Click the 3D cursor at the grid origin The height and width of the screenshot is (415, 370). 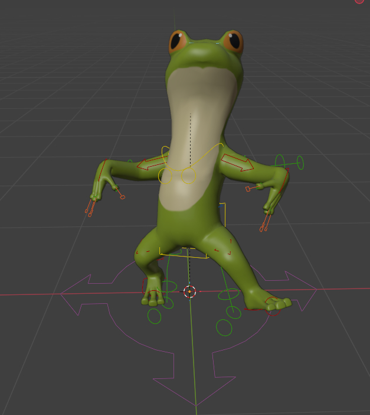point(189,291)
